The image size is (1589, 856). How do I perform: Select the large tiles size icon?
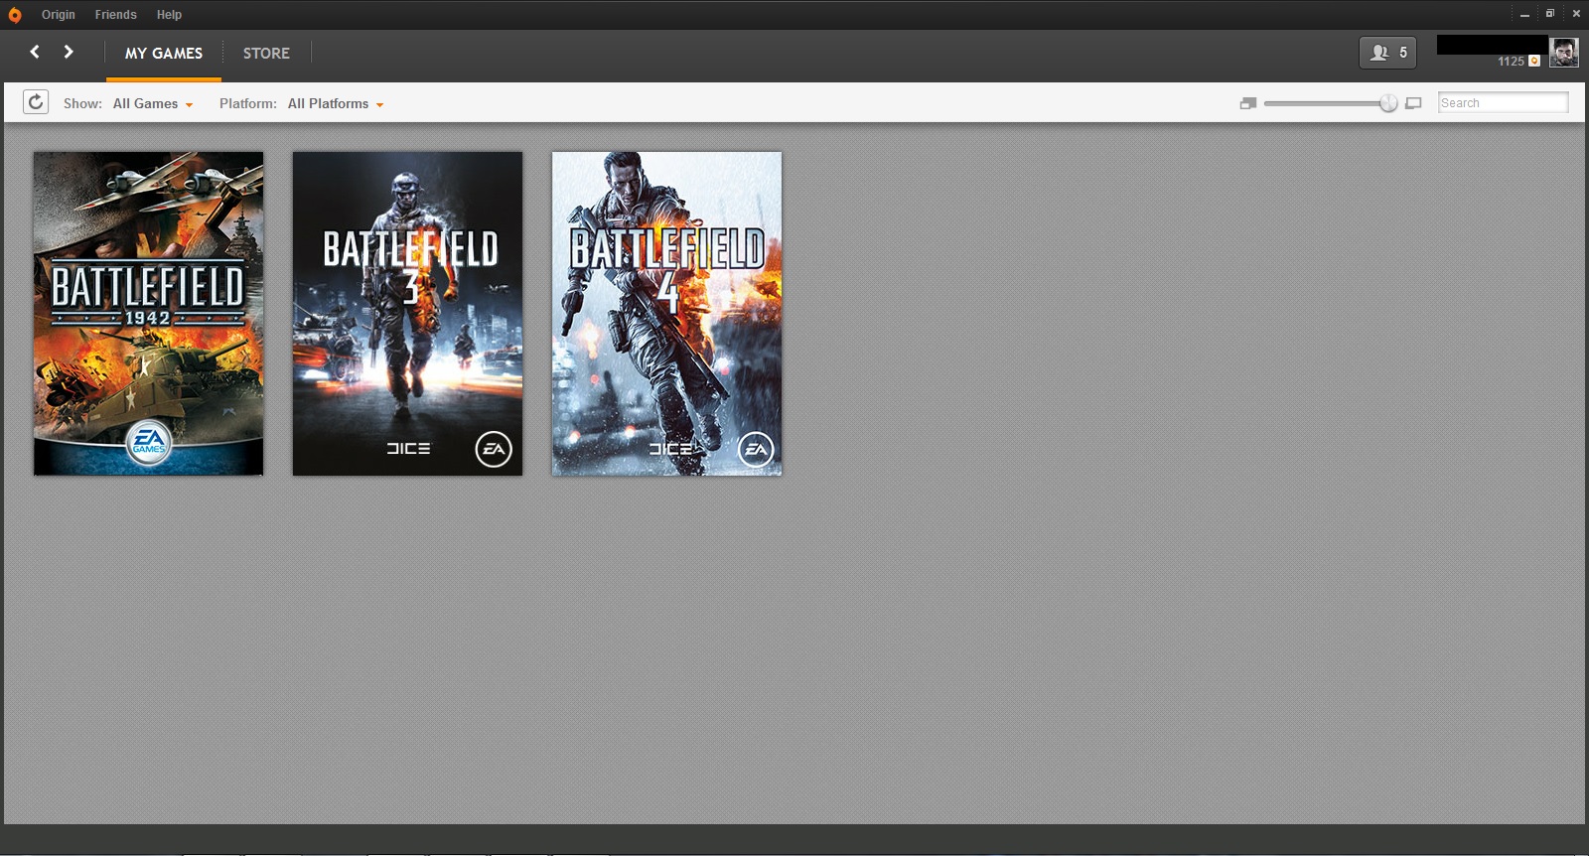click(x=1414, y=103)
